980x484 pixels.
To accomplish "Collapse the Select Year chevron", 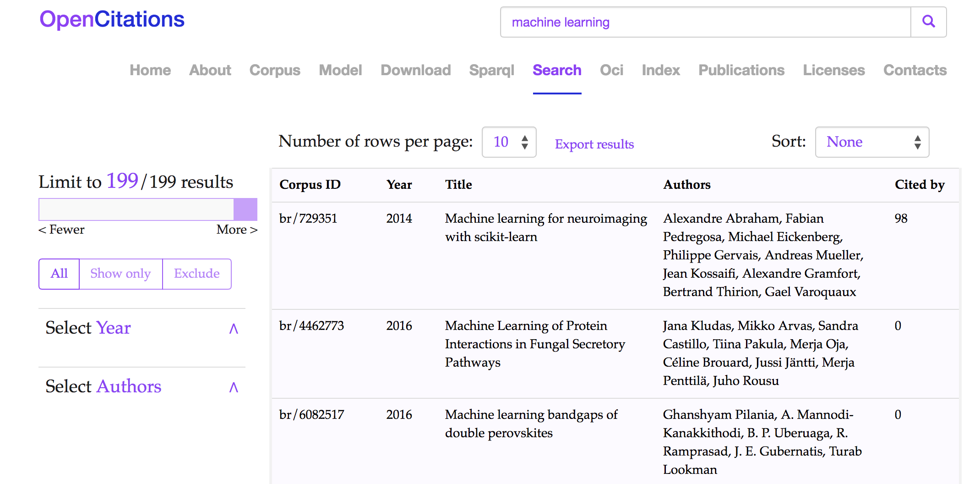I will click(234, 328).
